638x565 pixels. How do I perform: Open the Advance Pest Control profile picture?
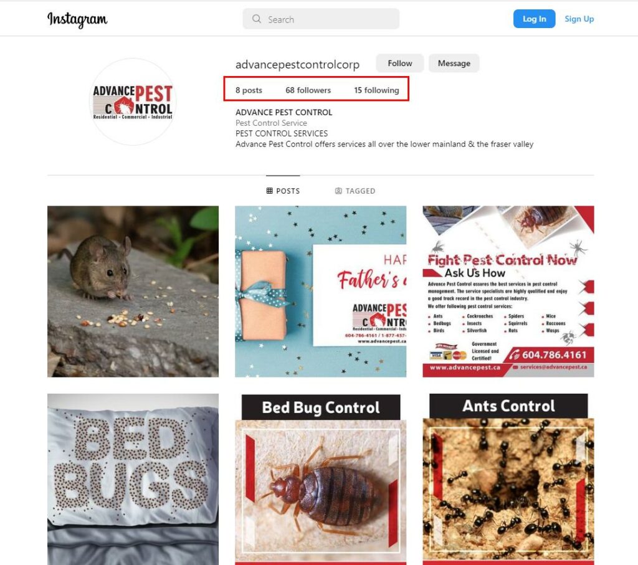(x=133, y=102)
